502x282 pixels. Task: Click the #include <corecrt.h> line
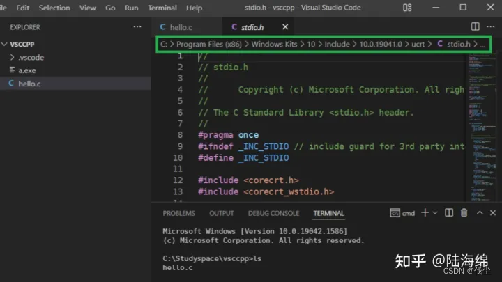[248, 180]
